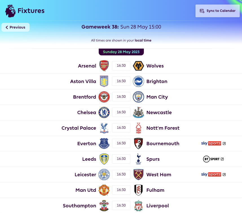
Task: Click the Man Utd club crest
Action: click(x=104, y=190)
